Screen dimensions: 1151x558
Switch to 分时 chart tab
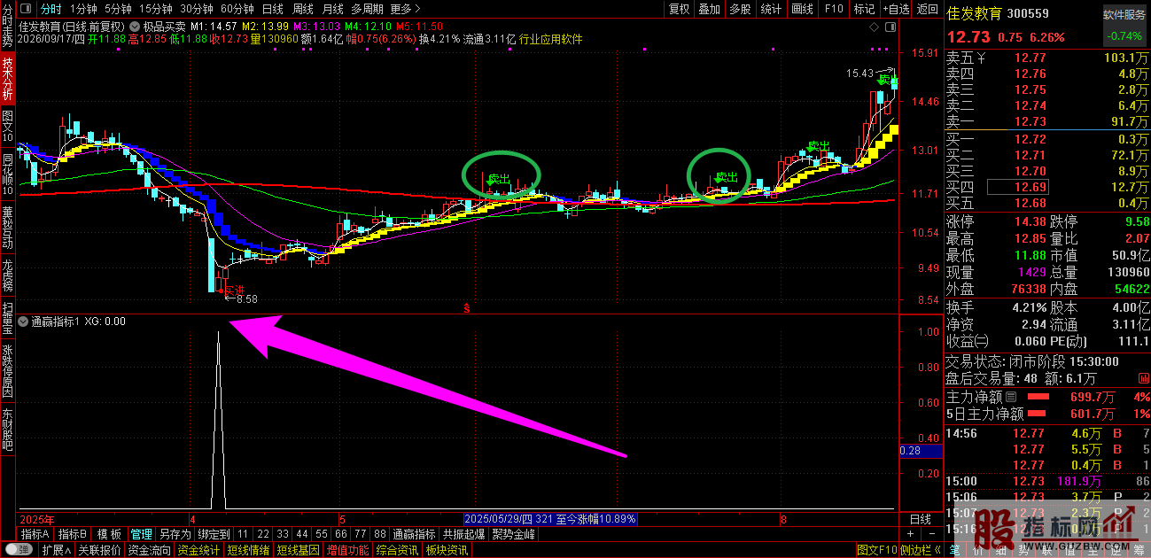coord(52,9)
